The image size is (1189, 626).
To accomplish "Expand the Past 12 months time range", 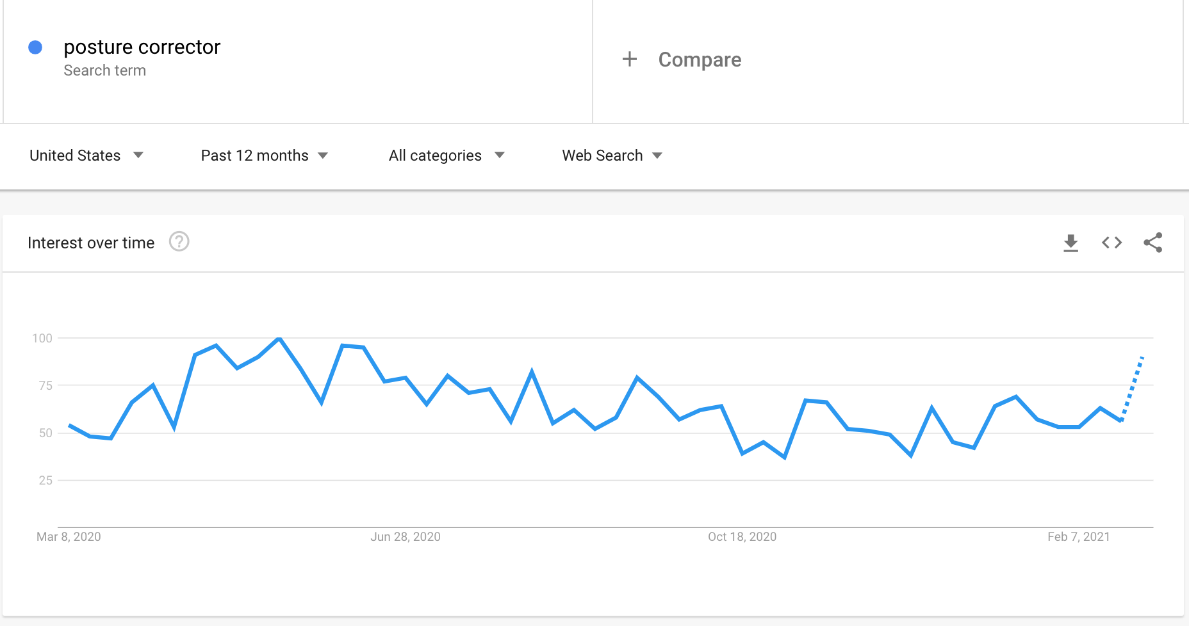I will click(264, 156).
